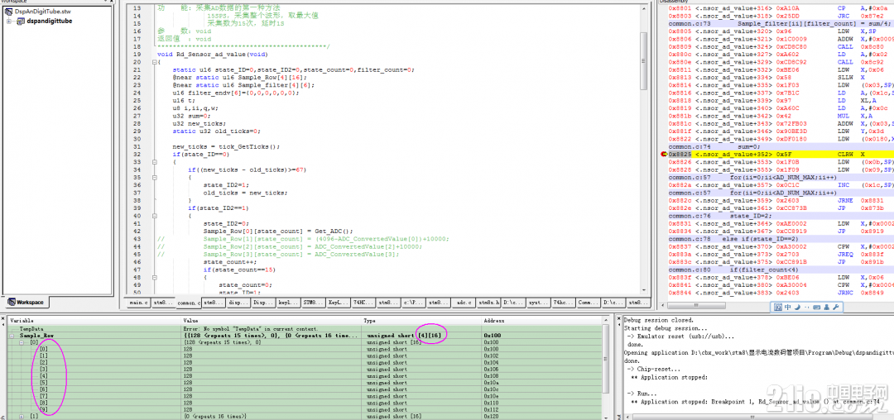Click IME Chinese mode indicator 中
The width and height of the screenshot is (894, 420).
coord(787,308)
